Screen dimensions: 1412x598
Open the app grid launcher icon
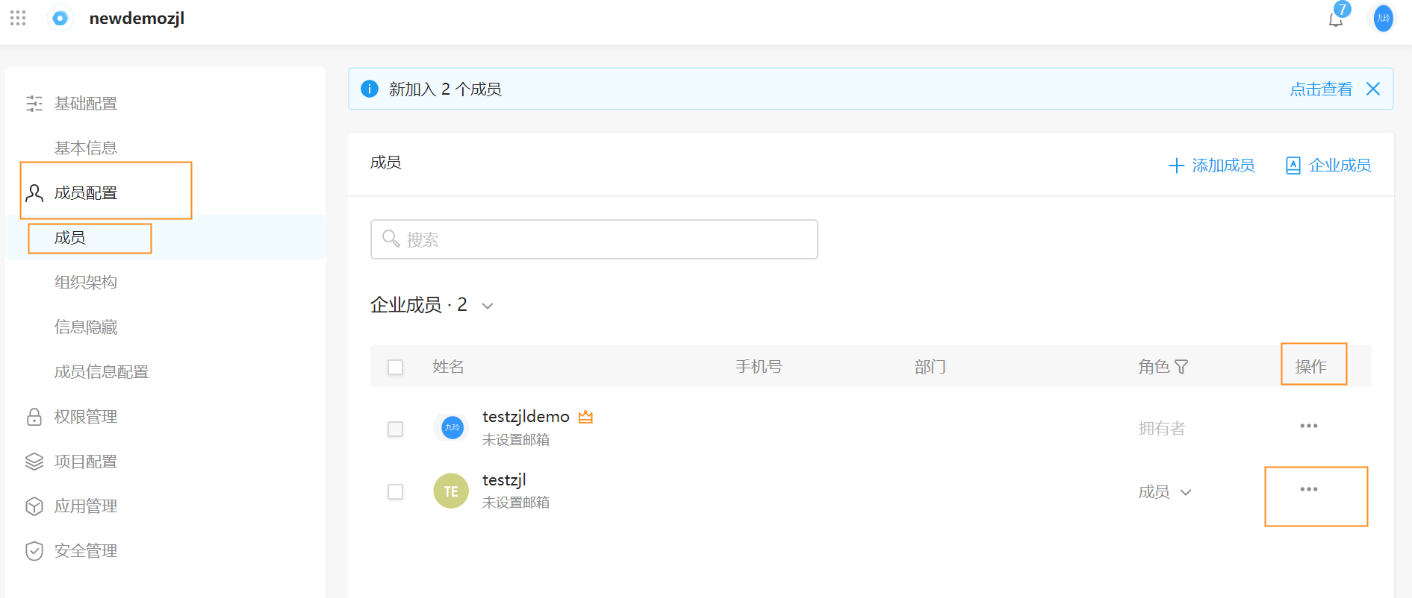tap(18, 18)
